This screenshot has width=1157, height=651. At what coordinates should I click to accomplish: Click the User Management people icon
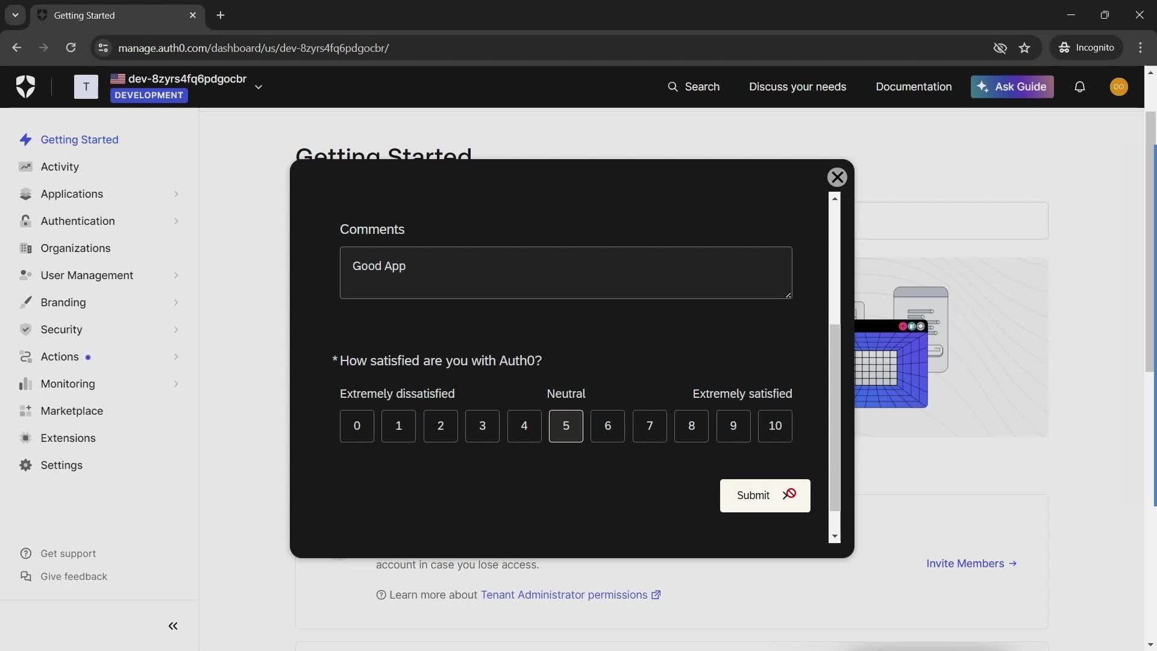[x=25, y=275]
